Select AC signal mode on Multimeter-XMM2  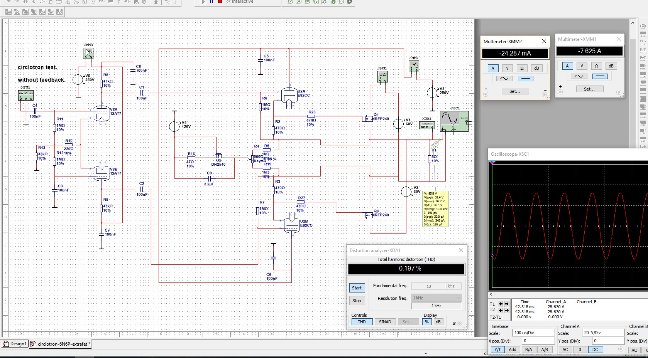[x=504, y=78]
